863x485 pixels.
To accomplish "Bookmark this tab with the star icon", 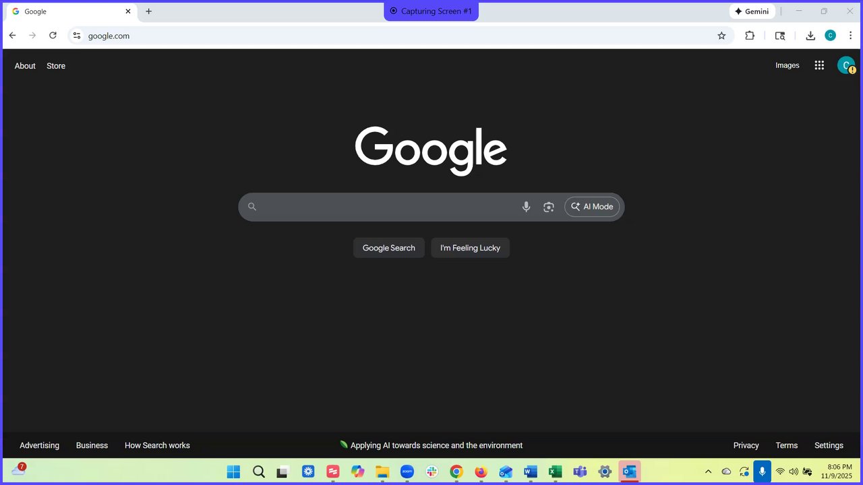I will point(721,36).
